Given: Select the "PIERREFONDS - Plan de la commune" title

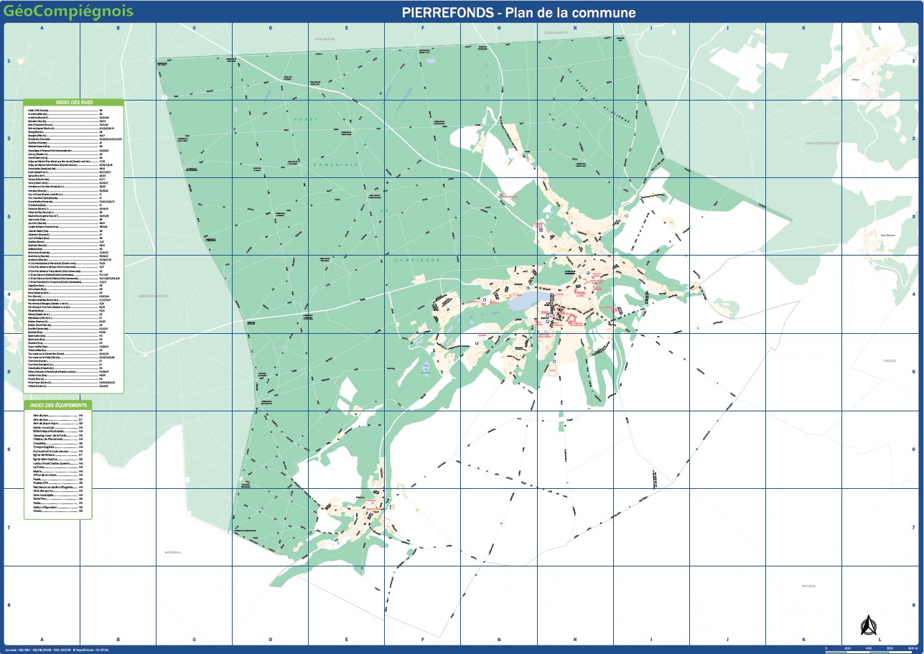Looking at the screenshot, I should click(x=518, y=12).
